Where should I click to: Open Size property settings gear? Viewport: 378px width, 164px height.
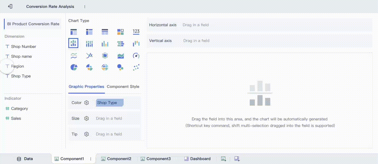click(x=87, y=118)
